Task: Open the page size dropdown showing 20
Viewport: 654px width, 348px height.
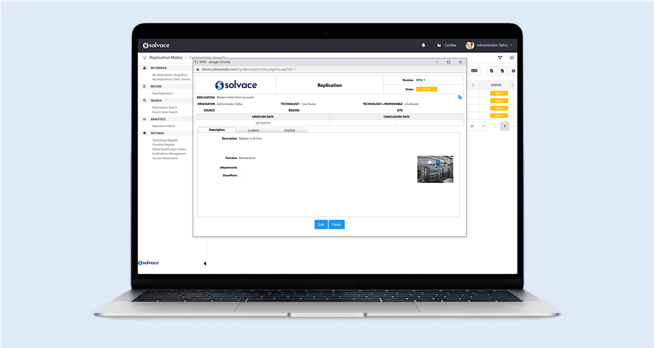Action: click(477, 126)
